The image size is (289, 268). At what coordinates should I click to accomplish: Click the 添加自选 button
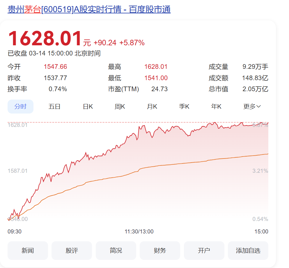[248, 251]
